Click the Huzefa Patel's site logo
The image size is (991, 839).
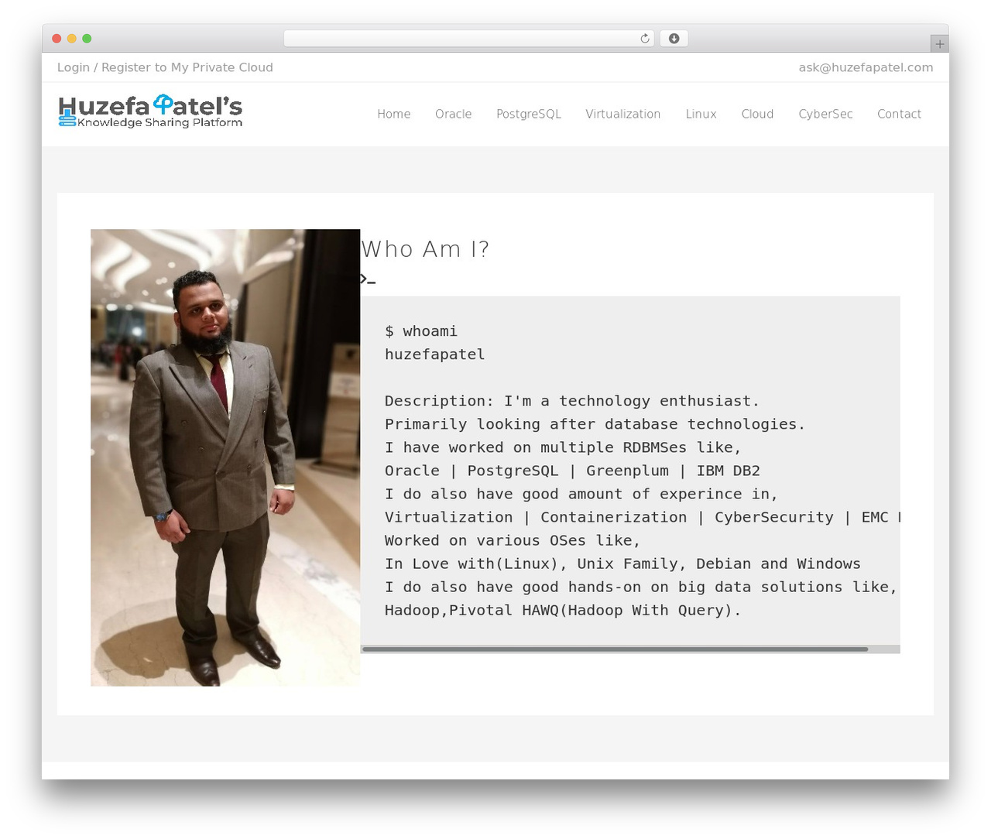click(x=150, y=111)
